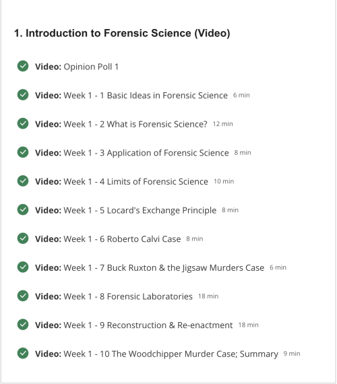Click checkmark icon for Application of Forensic Science
Image resolution: width=337 pixels, height=384 pixels.
(23, 152)
